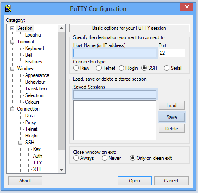198x193 pixels.
Task: Open the Connection category
Action: 28,109
